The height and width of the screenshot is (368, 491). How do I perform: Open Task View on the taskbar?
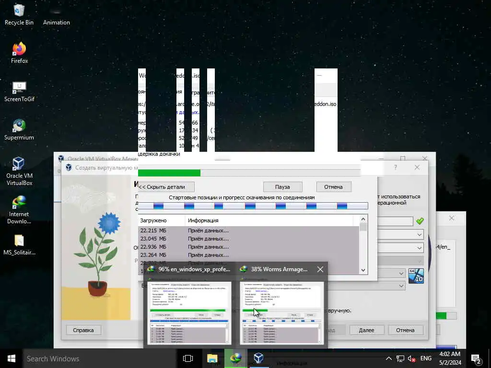click(188, 358)
